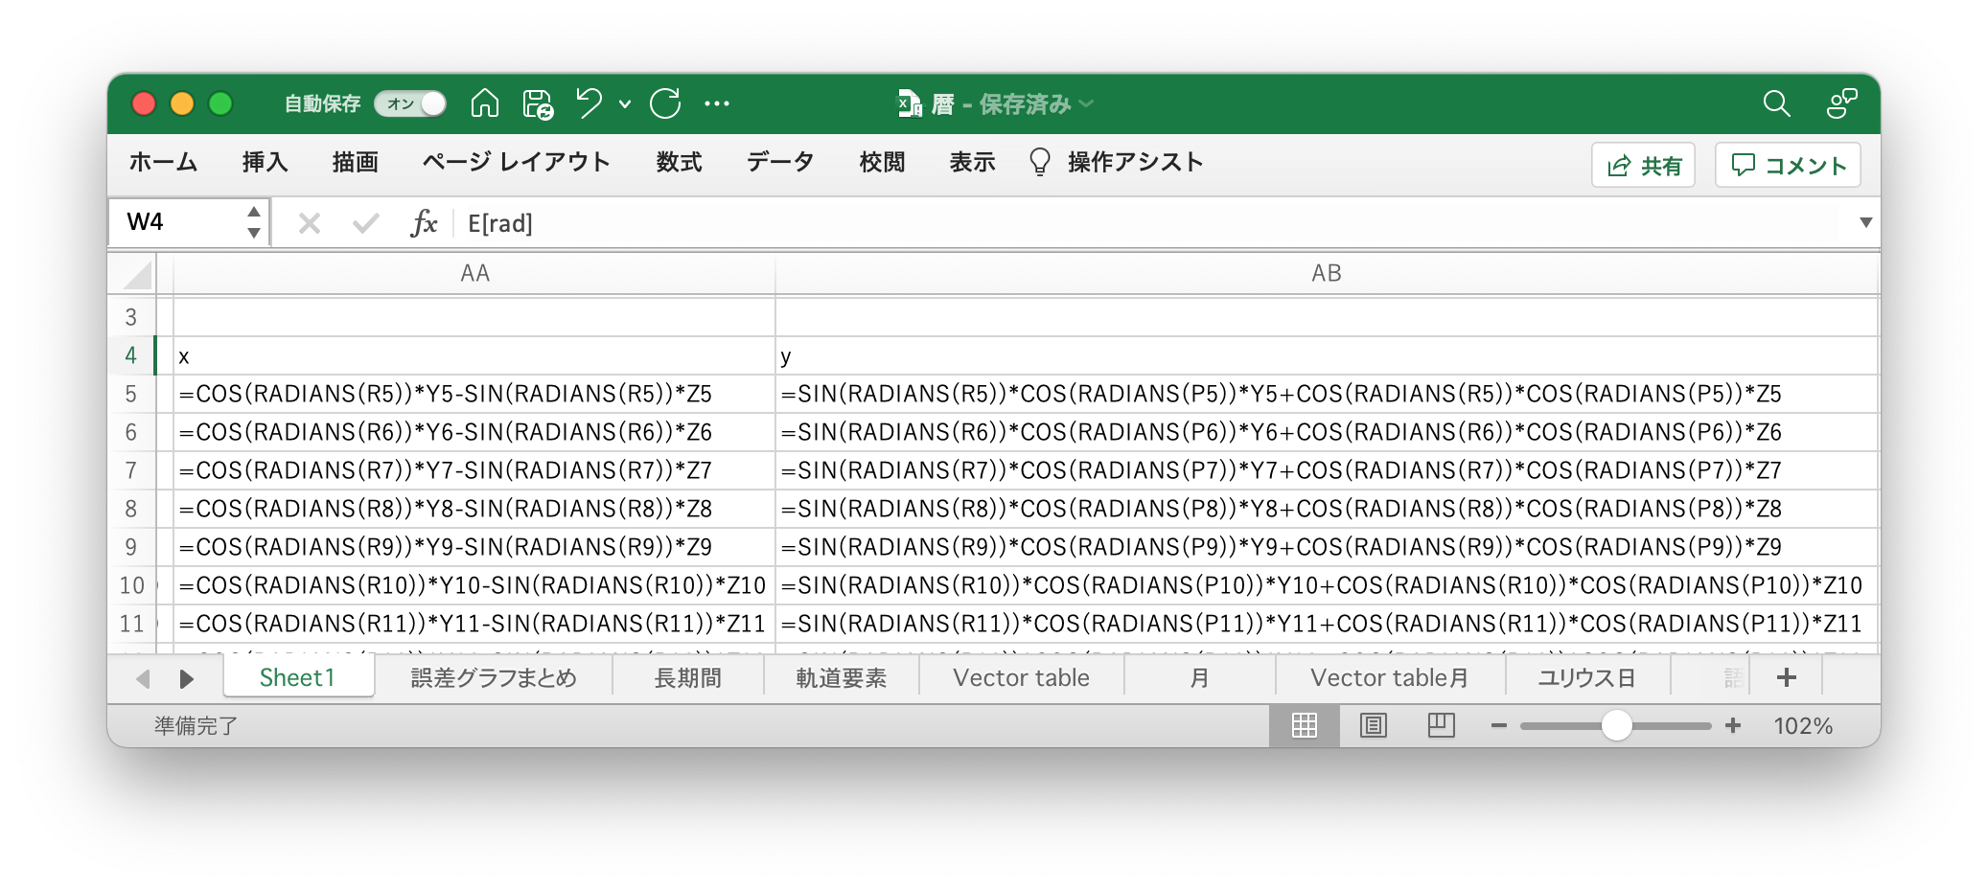Click cell AB8 formula with P8

click(x=1326, y=509)
